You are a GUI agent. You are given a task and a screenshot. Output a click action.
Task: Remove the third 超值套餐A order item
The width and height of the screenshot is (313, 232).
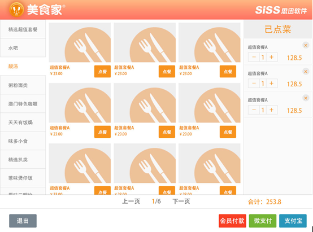pyautogui.click(x=306, y=98)
